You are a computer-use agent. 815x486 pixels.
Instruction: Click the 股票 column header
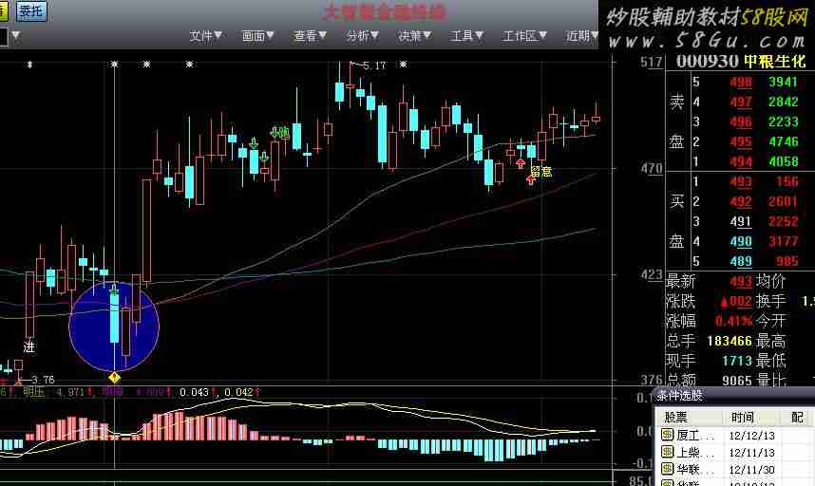coord(689,417)
